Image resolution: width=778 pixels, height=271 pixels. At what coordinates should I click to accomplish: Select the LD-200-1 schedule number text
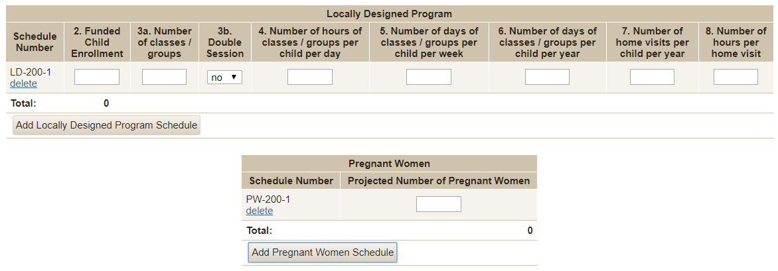(x=30, y=72)
